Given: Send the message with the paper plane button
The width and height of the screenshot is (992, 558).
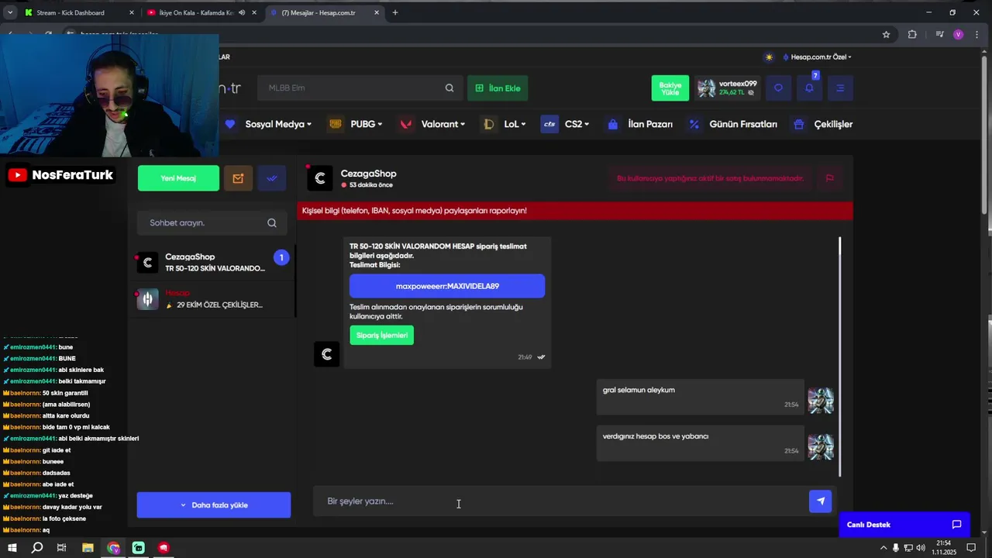Looking at the screenshot, I should click(x=821, y=501).
